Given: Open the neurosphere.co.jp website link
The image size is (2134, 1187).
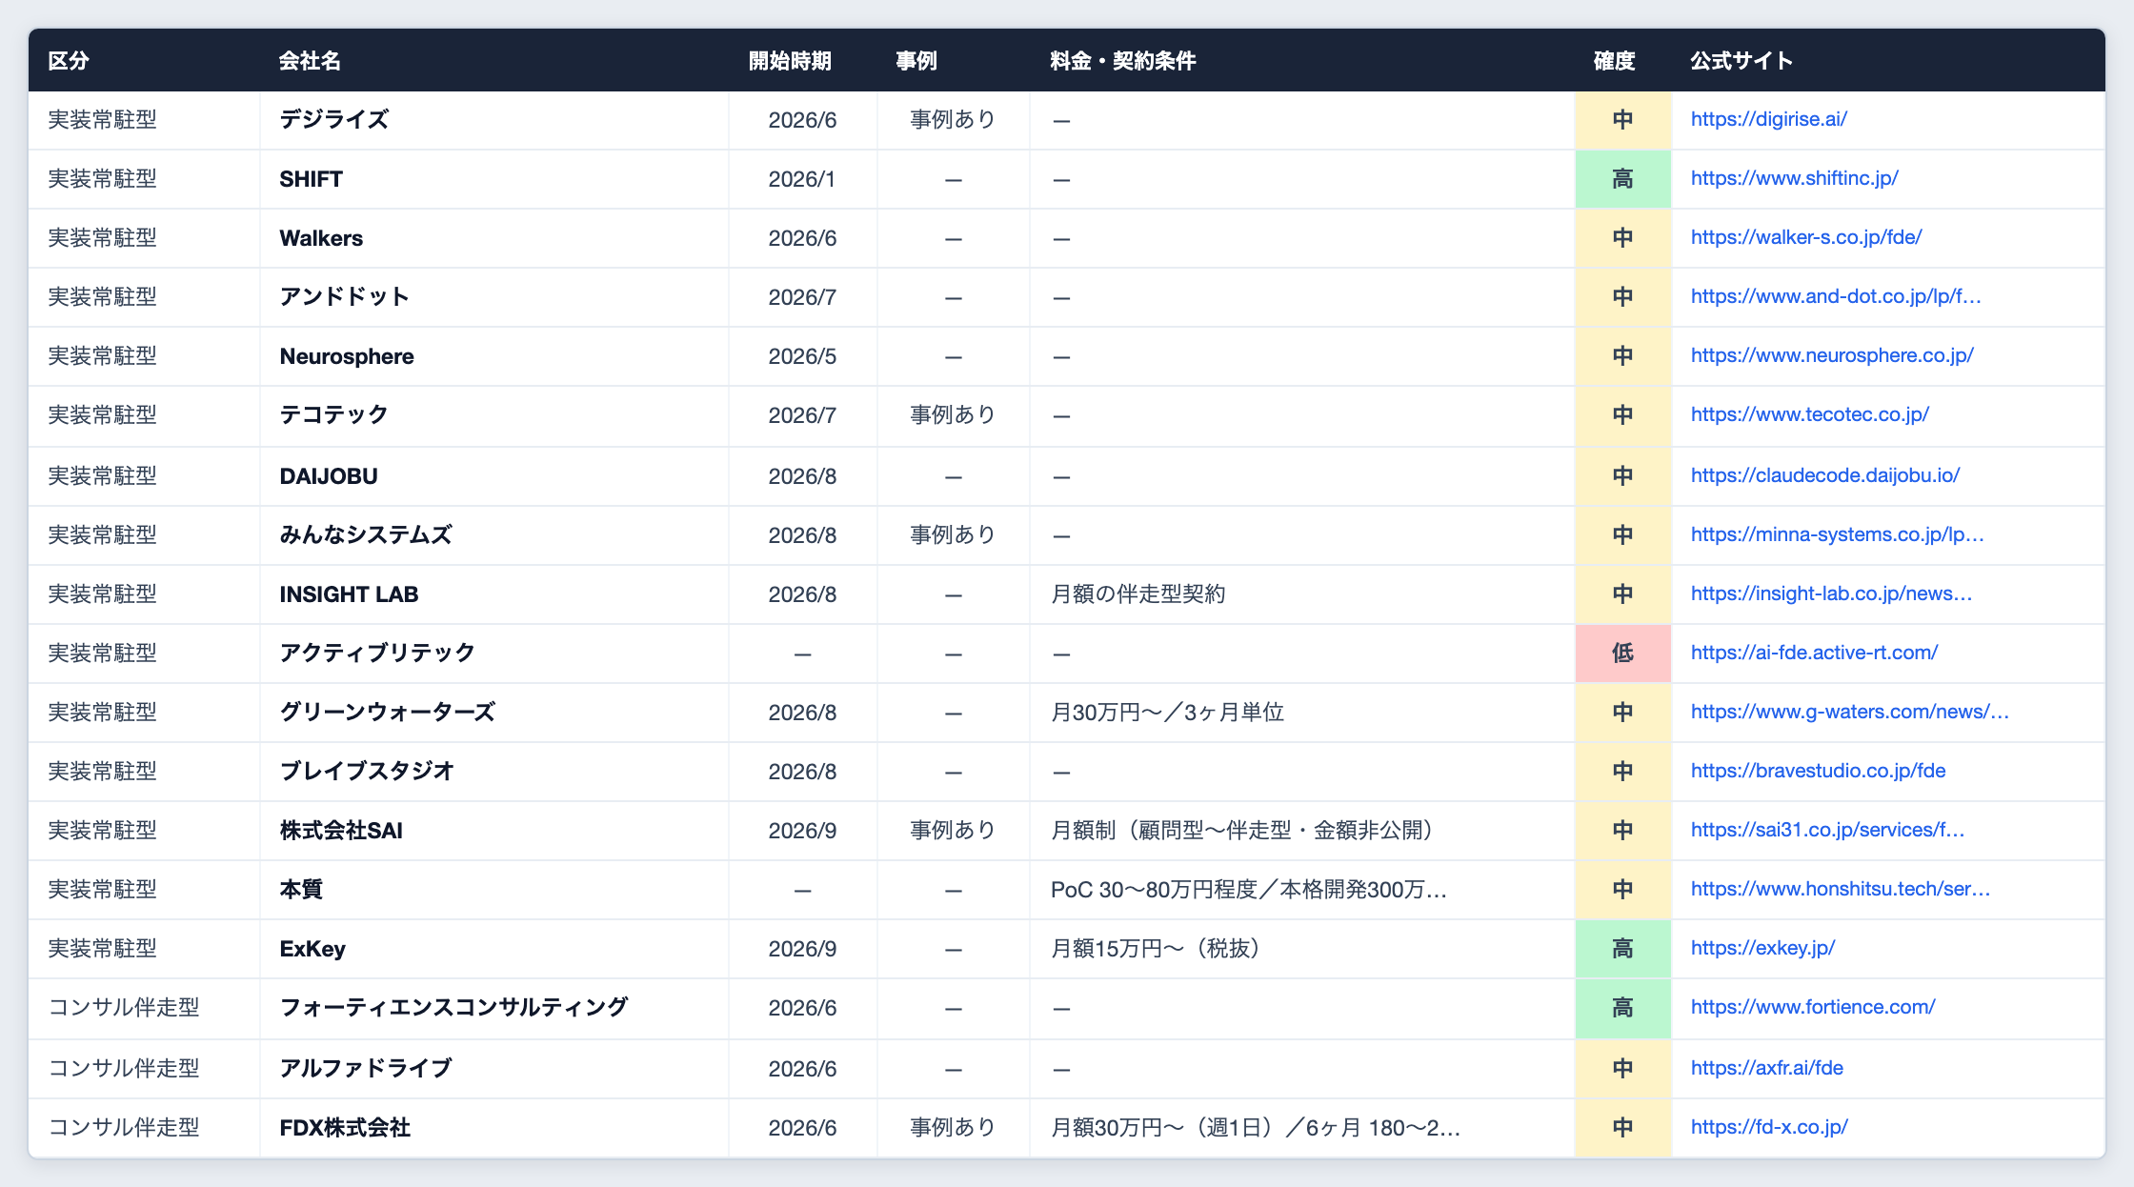Looking at the screenshot, I should pyautogui.click(x=1832, y=355).
